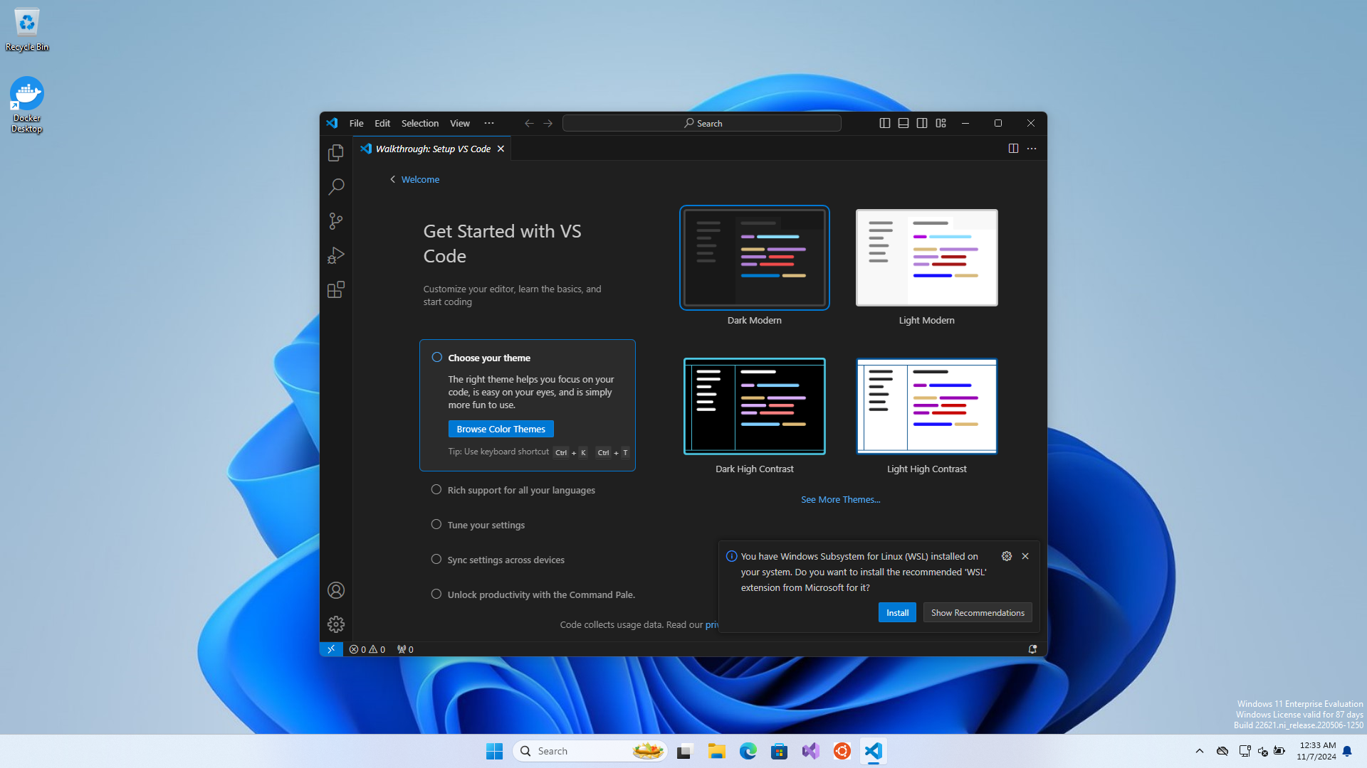Select the Light Modern theme preview
Screen dimensions: 1367x768
(x=926, y=257)
